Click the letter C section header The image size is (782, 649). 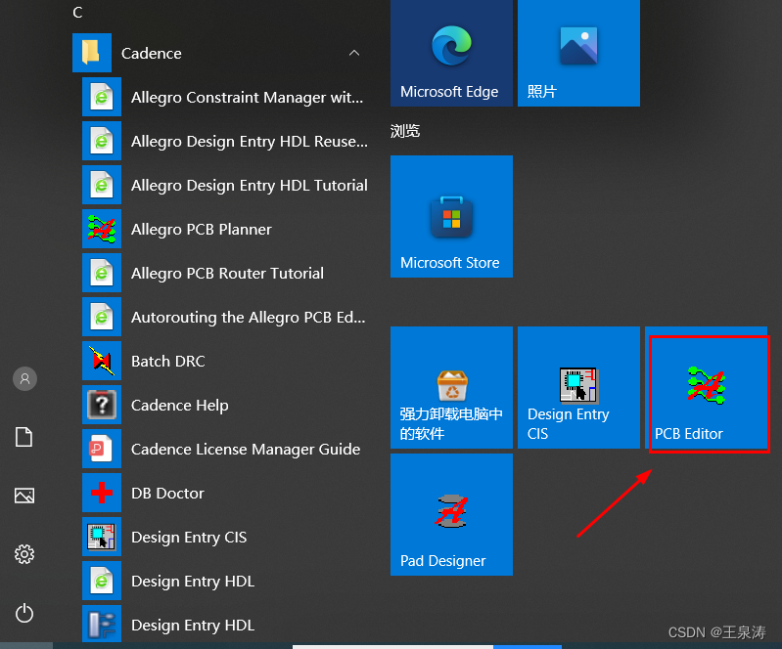coord(77,13)
